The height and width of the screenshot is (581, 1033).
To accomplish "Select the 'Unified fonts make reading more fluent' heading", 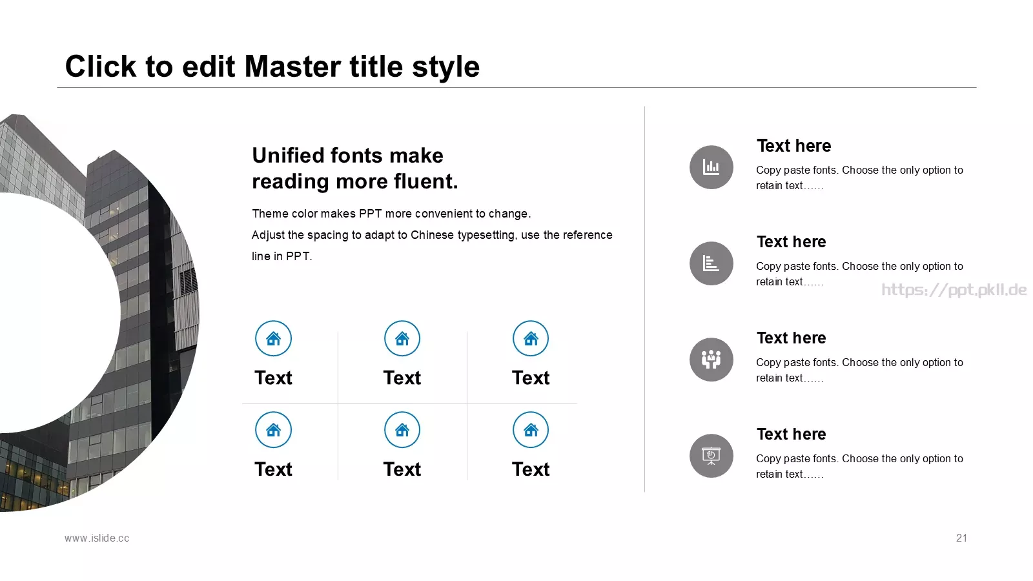I will [355, 168].
